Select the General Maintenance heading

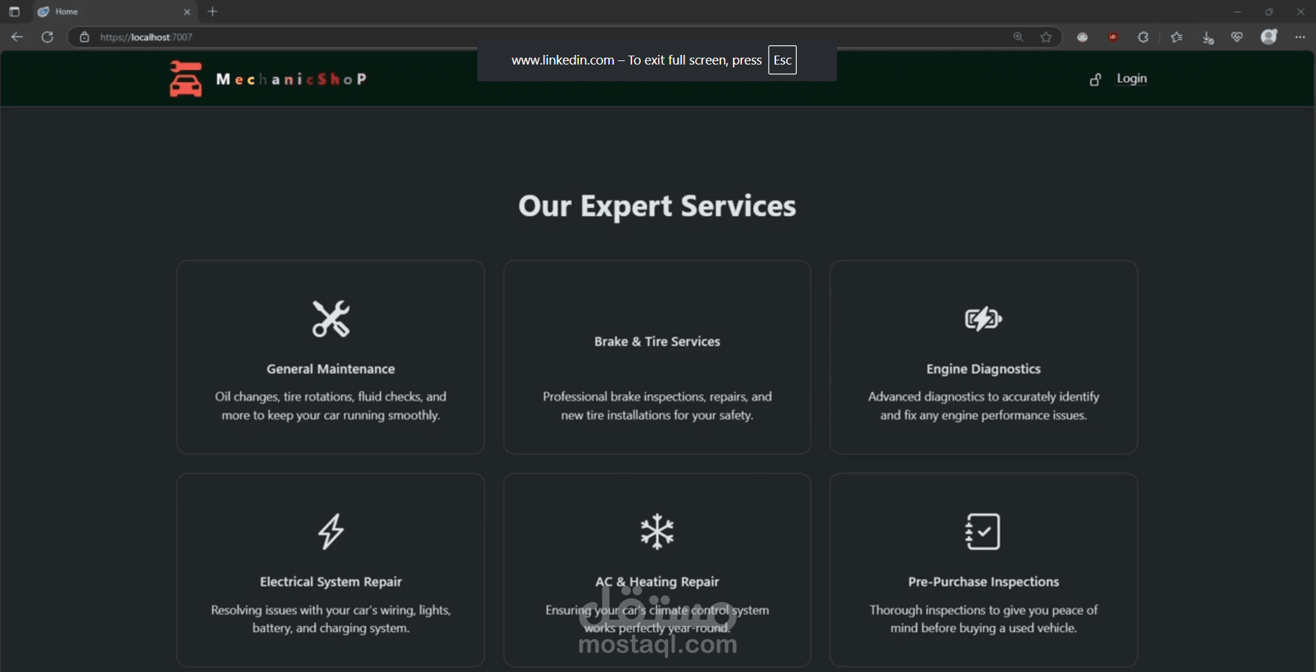point(330,369)
